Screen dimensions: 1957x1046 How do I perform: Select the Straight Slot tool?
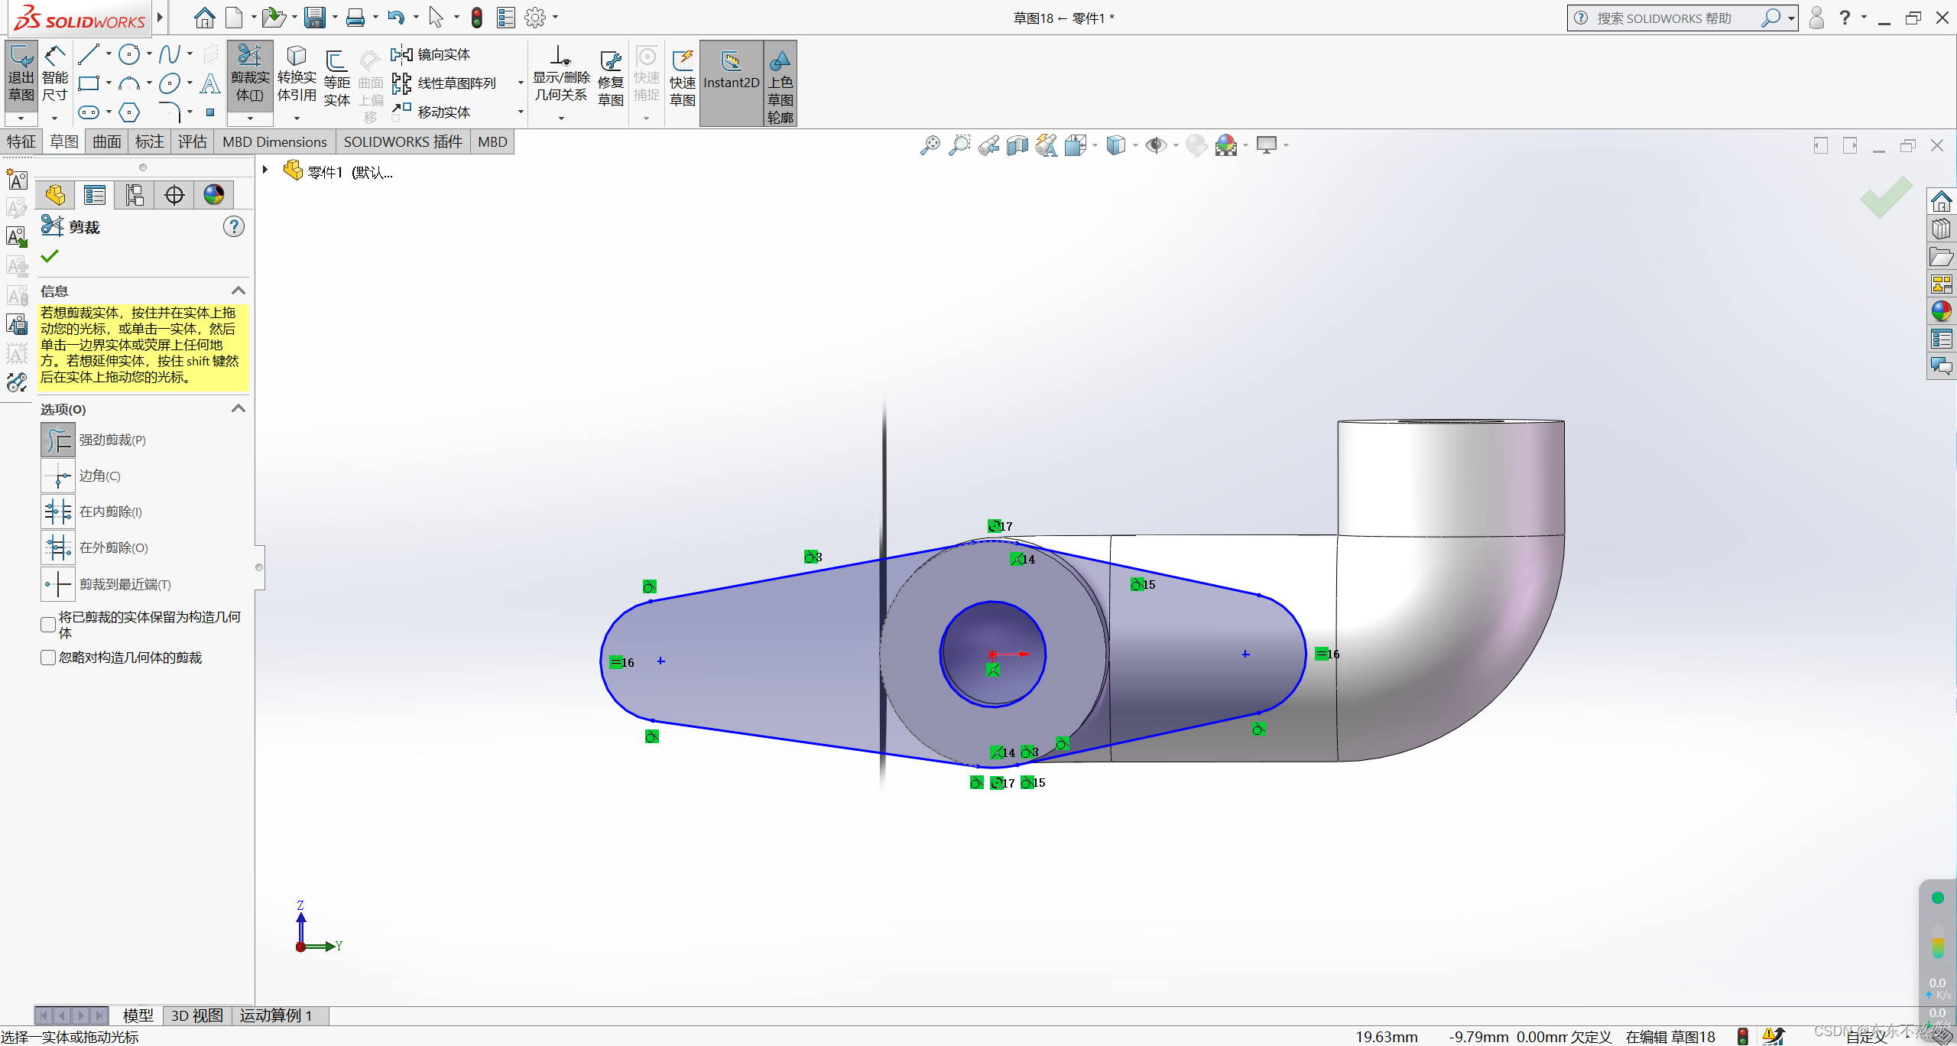click(x=89, y=112)
